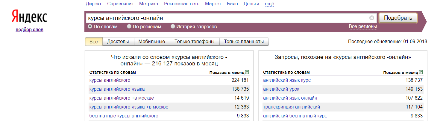443x121 pixels.
Task: Open the 'Все регионы' region selector
Action: 363,26
